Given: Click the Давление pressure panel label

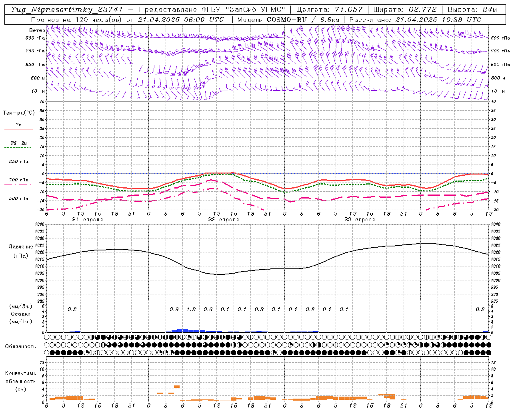Looking at the screenshot, I should point(20,247).
